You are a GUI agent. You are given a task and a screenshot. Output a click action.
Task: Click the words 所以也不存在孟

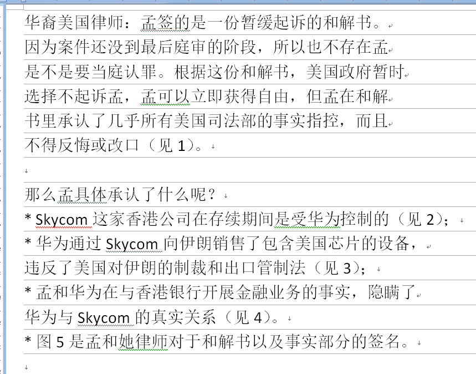click(x=331, y=47)
